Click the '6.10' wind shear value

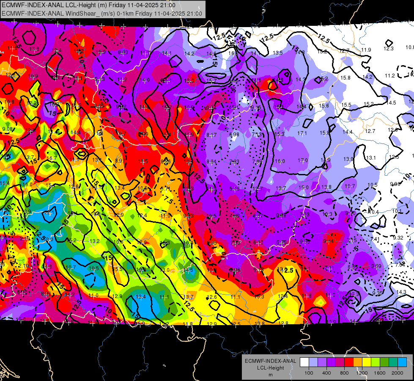click(x=258, y=243)
